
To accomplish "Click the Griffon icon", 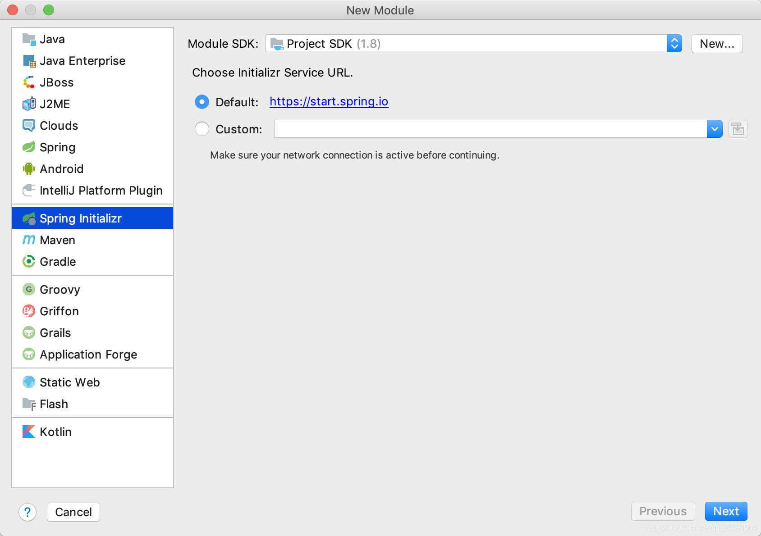I will 29,311.
